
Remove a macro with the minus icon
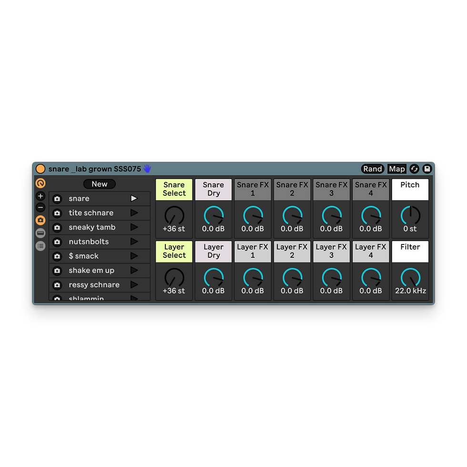[x=41, y=207]
